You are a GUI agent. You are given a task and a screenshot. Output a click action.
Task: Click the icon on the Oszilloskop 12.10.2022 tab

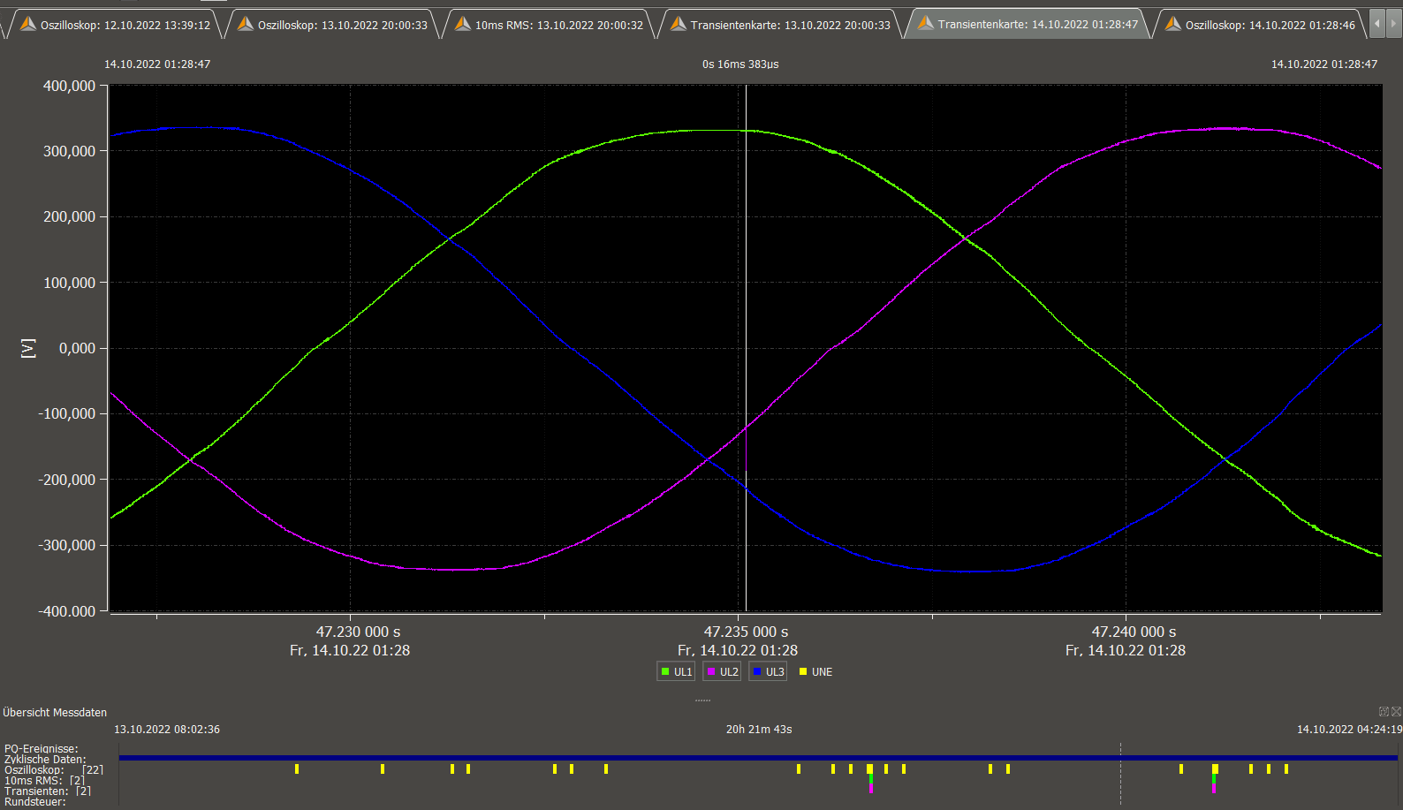28,24
